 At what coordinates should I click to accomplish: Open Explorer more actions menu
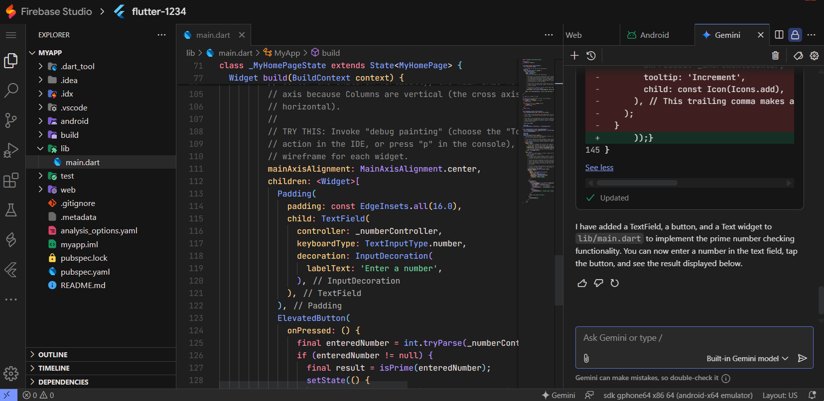[x=161, y=35]
